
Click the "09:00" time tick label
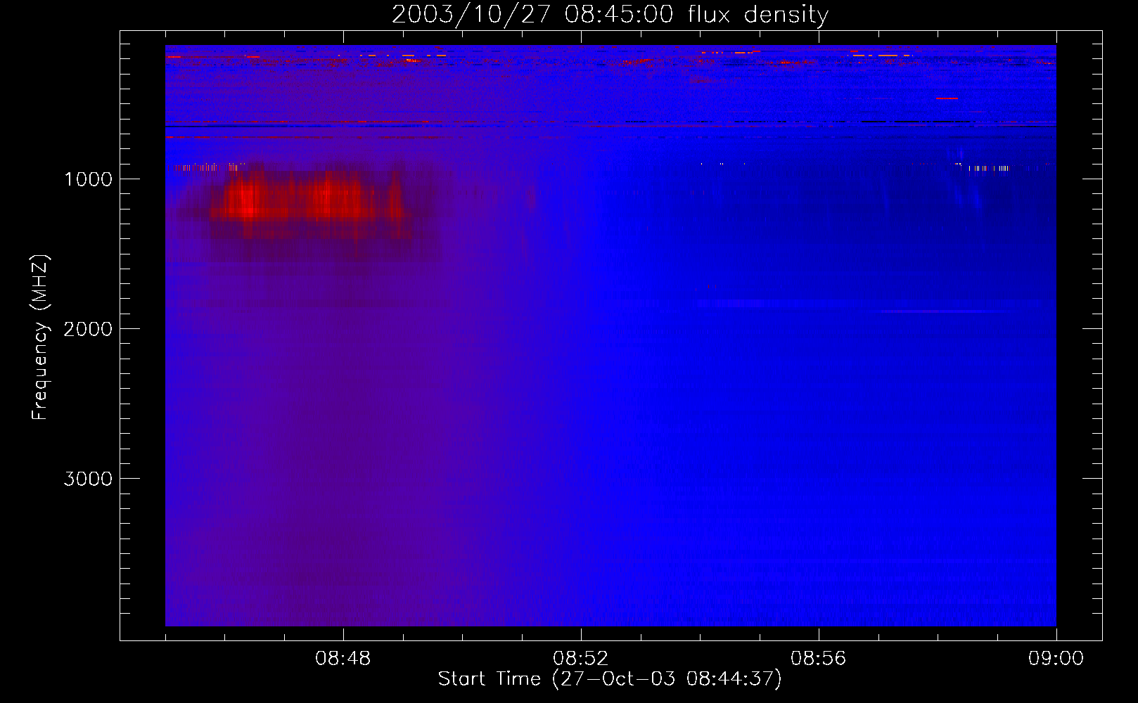[x=1056, y=659]
